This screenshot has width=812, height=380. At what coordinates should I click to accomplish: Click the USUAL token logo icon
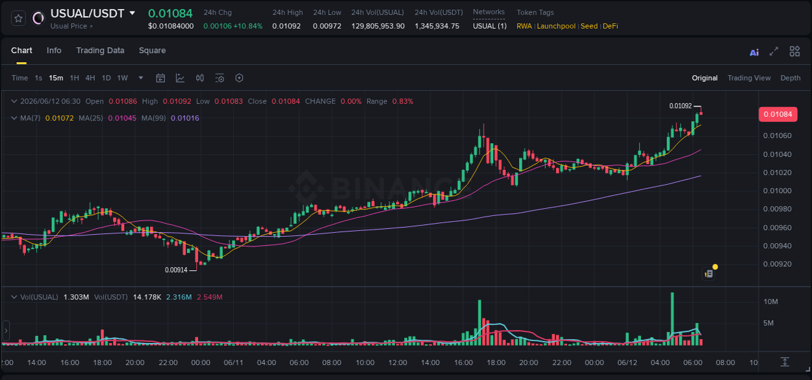[38, 18]
